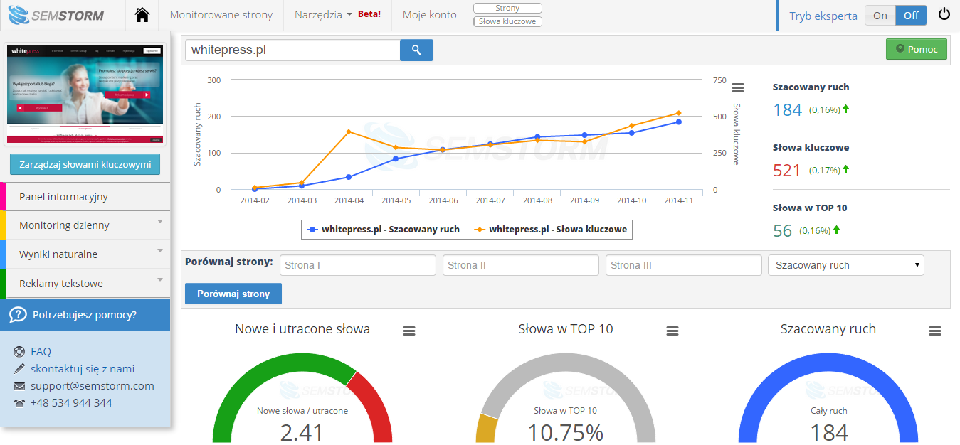Select the Słowa kluczowe search mode button
The image size is (960, 445).
click(507, 21)
